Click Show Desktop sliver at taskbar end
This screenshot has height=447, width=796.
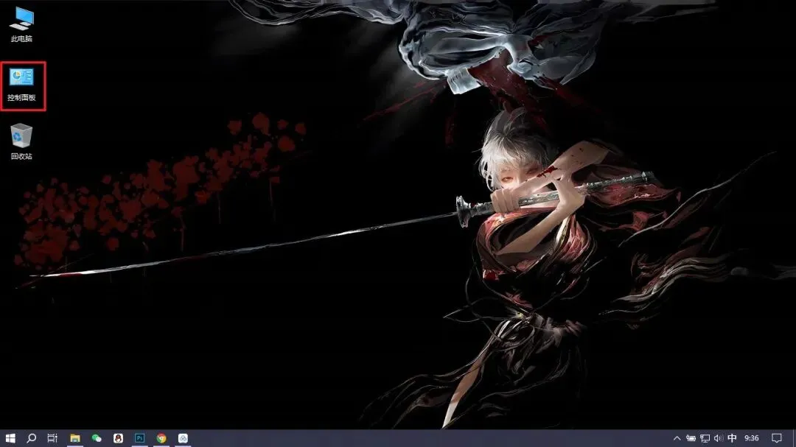point(794,438)
